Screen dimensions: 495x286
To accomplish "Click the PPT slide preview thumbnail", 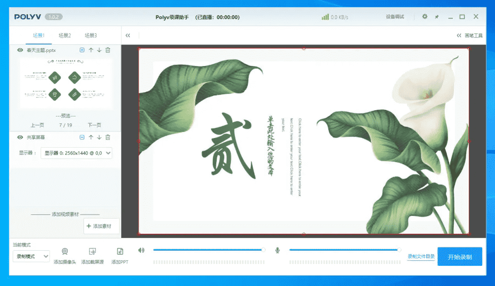I will (66, 83).
